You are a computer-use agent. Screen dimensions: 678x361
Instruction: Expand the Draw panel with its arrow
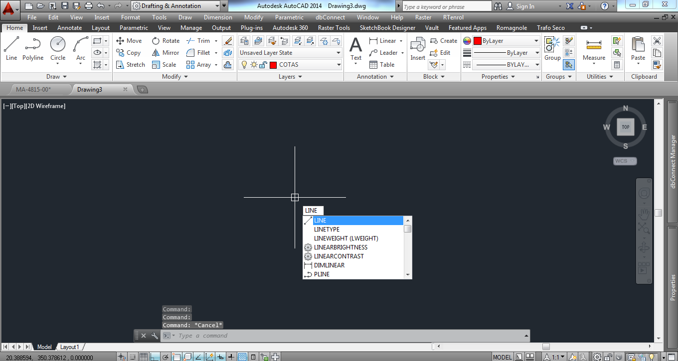[x=65, y=76]
